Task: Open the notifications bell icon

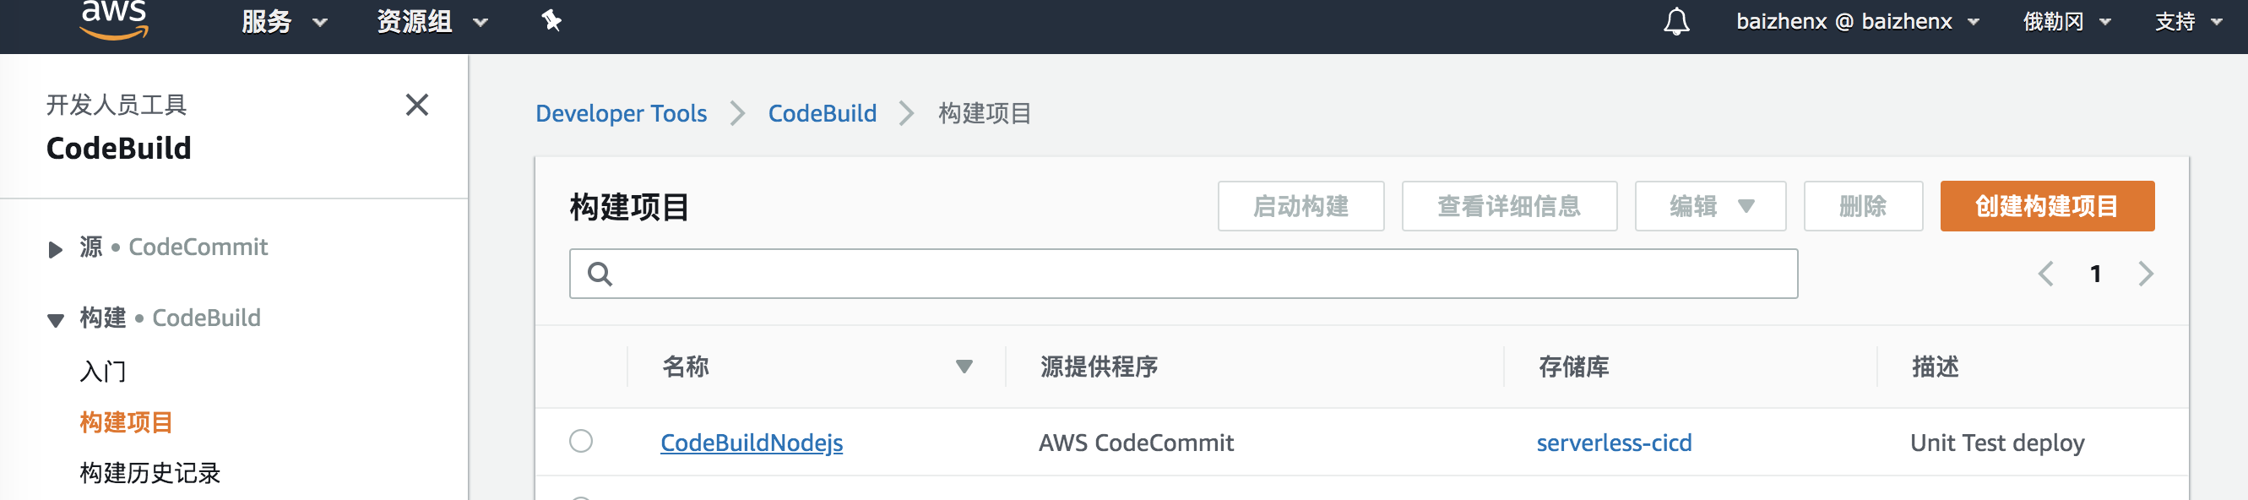Action: (x=1675, y=21)
